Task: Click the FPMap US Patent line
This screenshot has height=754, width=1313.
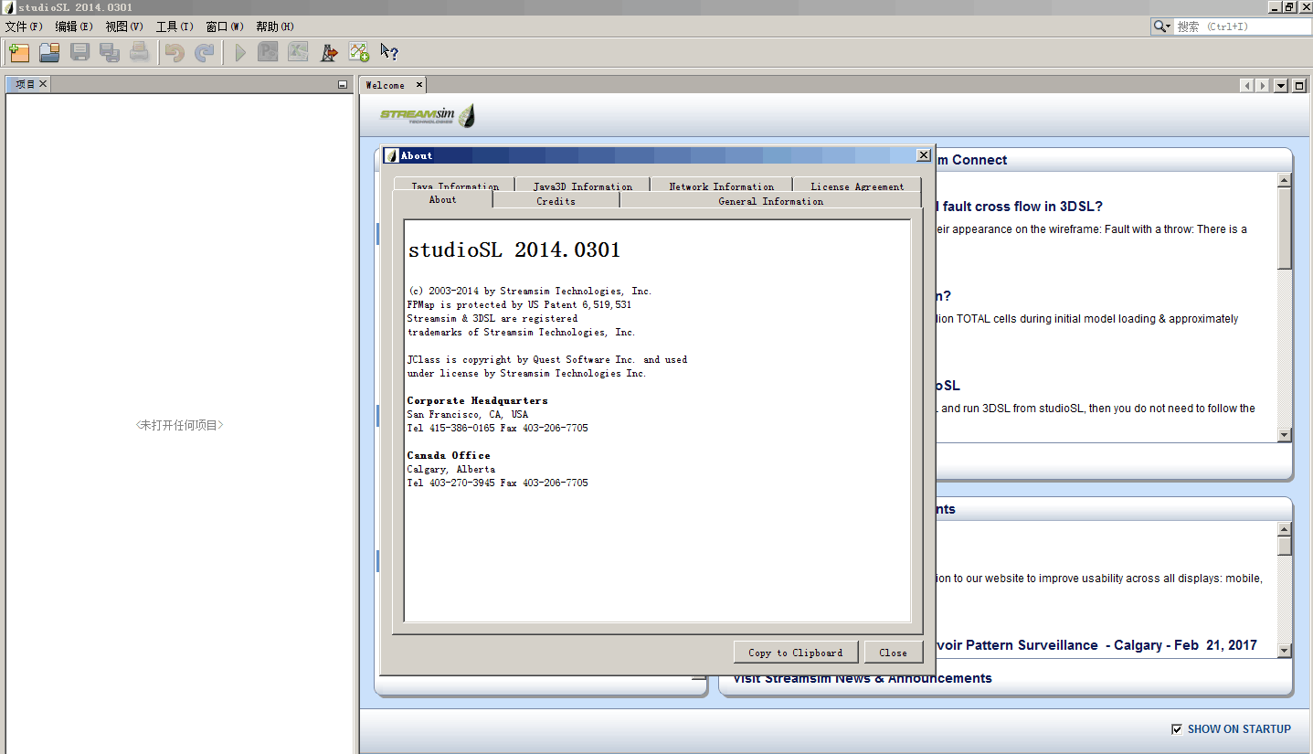Action: pyautogui.click(x=519, y=304)
